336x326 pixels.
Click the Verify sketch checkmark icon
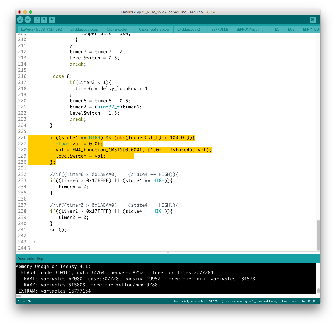coord(20,20)
